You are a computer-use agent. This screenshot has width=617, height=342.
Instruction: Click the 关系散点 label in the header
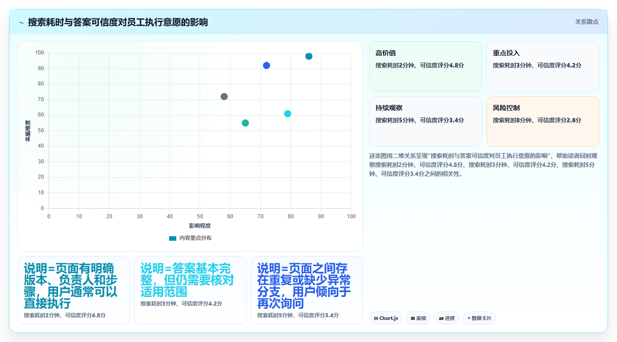[x=586, y=22]
